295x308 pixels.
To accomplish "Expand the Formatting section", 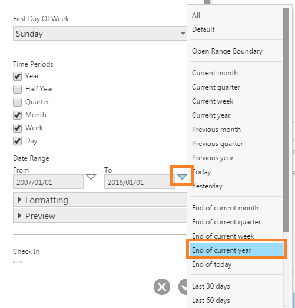I will click(x=100, y=200).
